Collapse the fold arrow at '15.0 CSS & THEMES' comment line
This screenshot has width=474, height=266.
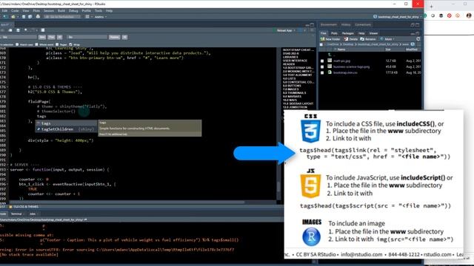[x=8, y=87]
